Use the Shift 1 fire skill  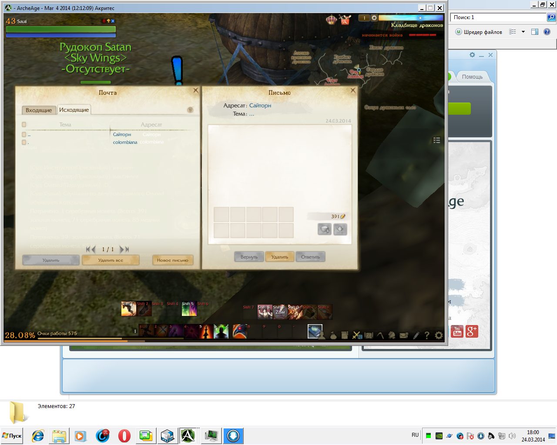tap(129, 309)
